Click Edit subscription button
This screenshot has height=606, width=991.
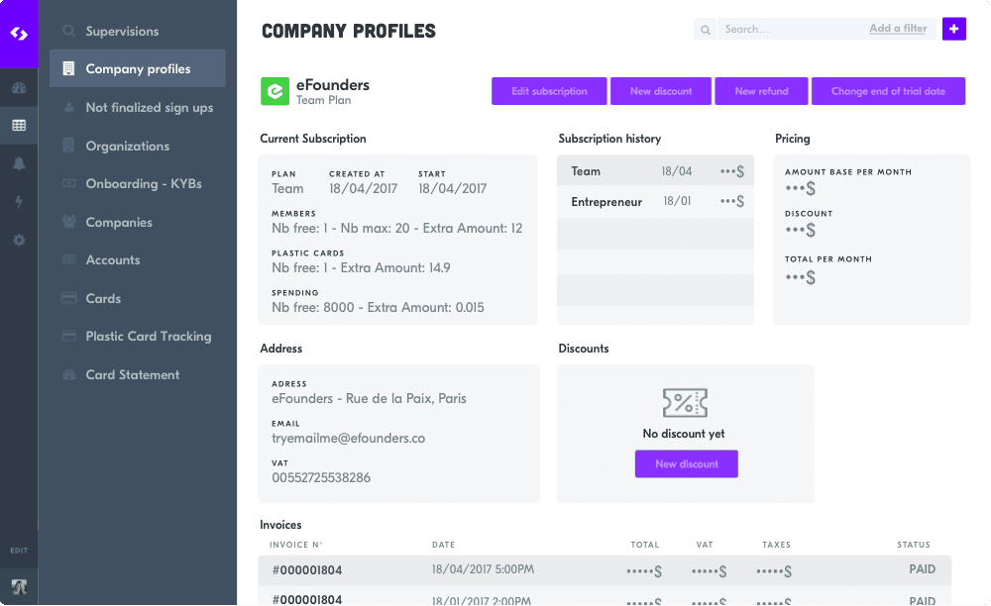[x=549, y=91]
